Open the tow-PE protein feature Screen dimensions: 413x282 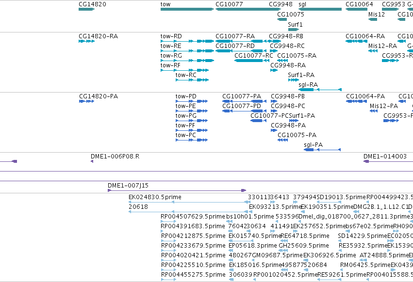point(192,111)
